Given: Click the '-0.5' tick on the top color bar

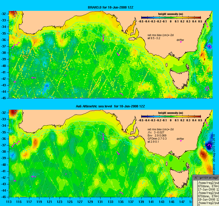Looking at the screenshot, I should click(141, 21).
